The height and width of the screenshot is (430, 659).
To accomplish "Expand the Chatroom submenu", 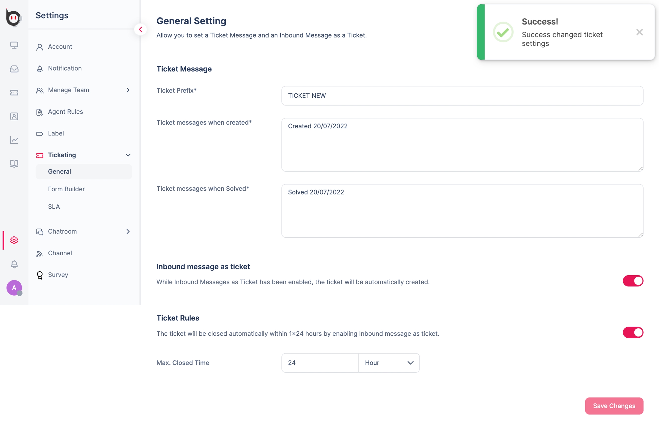I will [128, 231].
